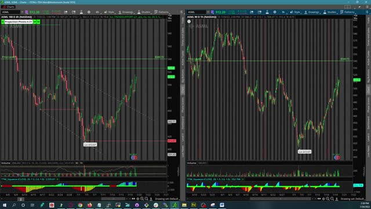The image size is (371, 209).
Task: Click the Word icon in taskbar
Action: pos(222,205)
